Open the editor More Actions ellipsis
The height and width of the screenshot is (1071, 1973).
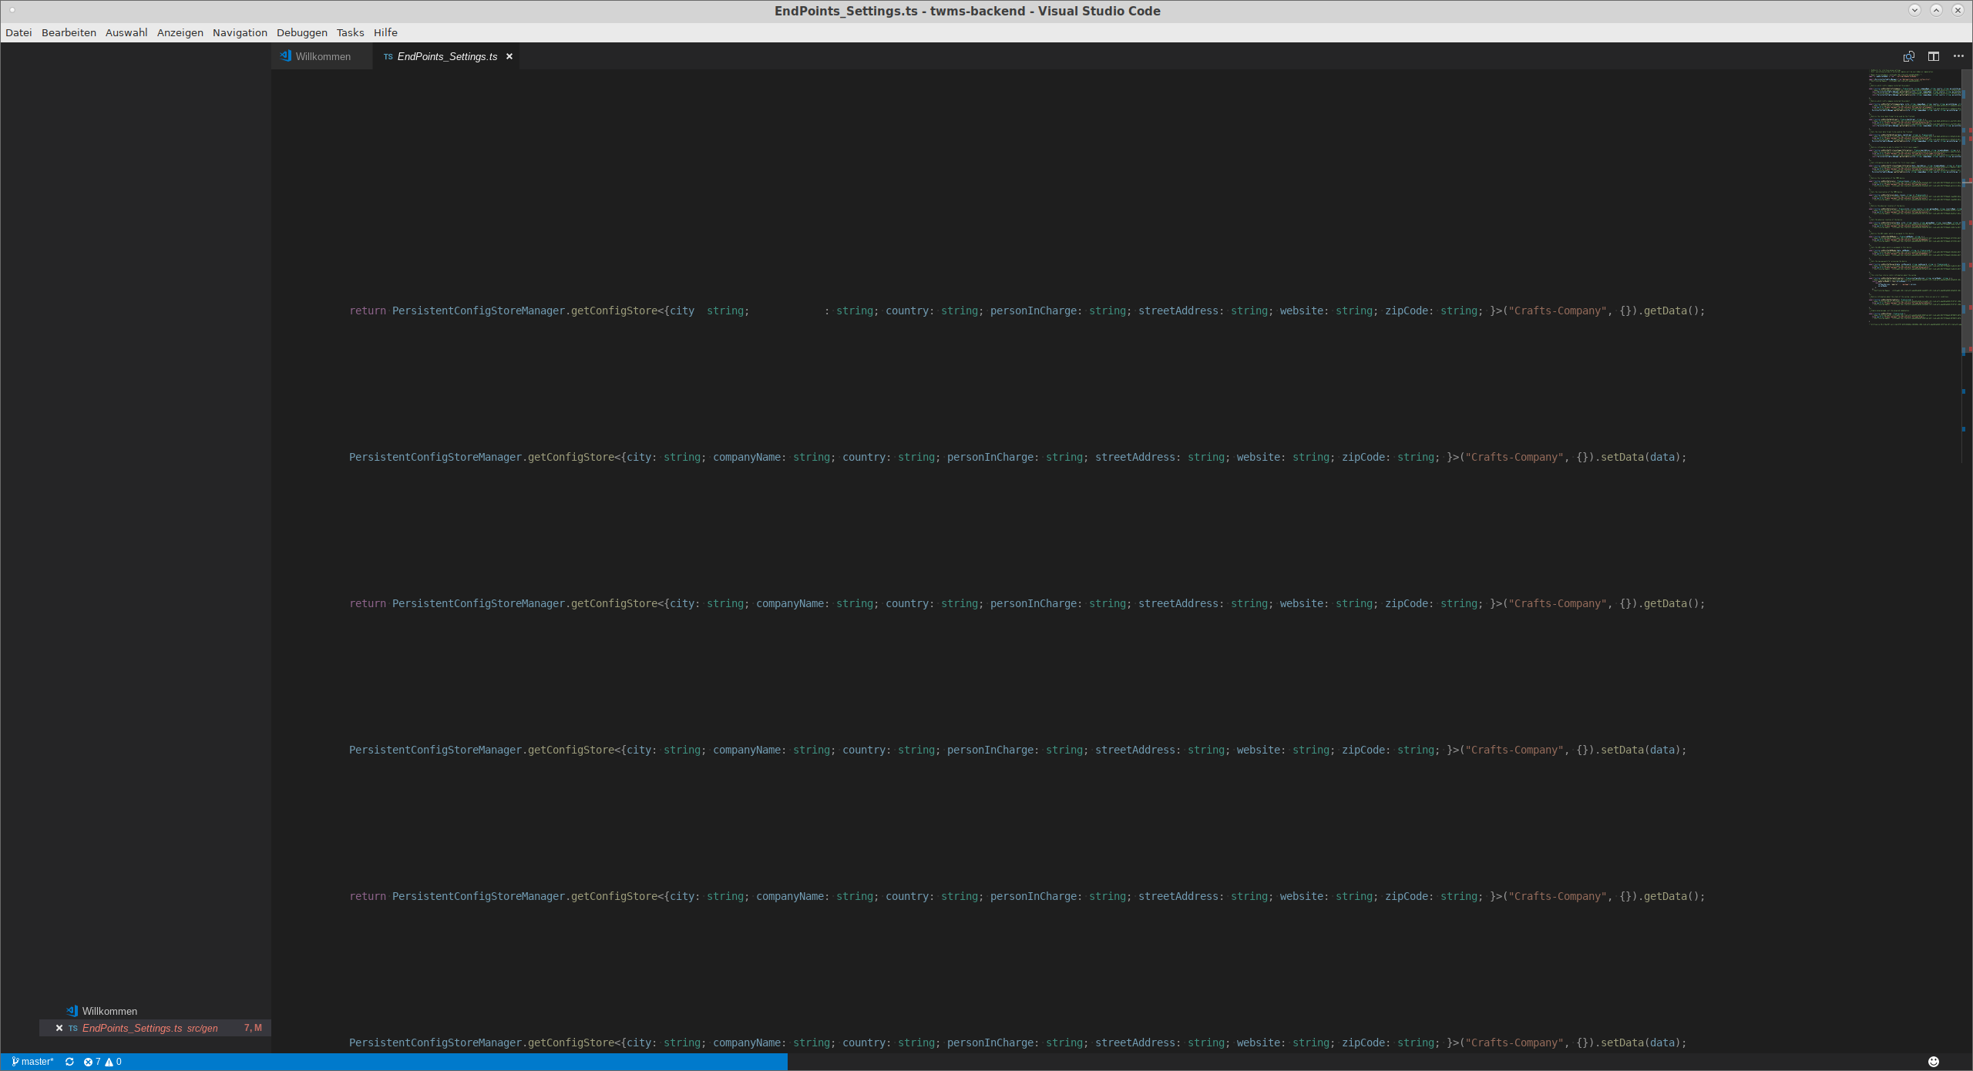1958,56
